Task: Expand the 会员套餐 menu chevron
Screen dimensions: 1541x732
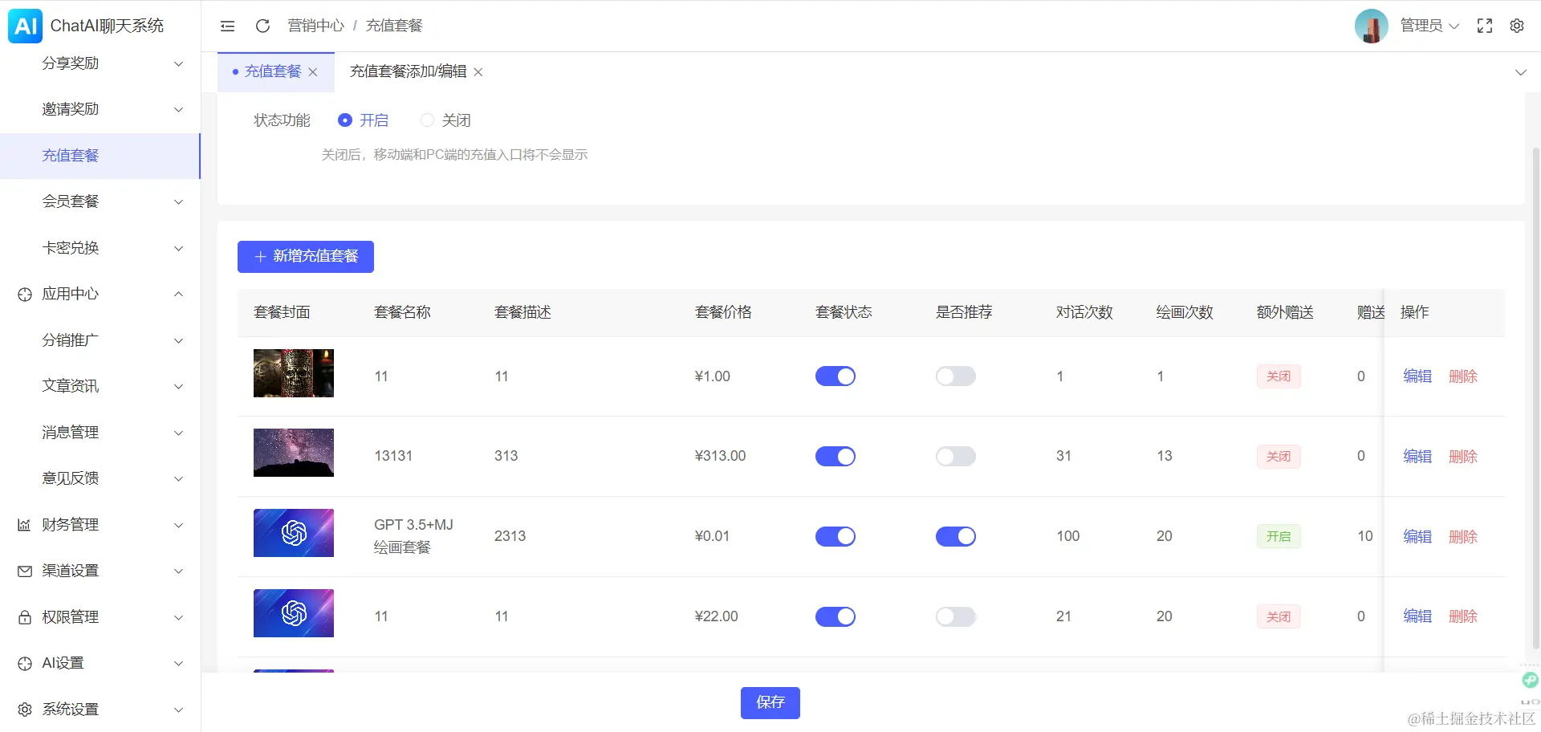Action: click(179, 201)
